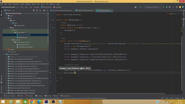The image size is (185, 104).
Task: Go to next highlighted error arrow
Action: tap(181, 14)
